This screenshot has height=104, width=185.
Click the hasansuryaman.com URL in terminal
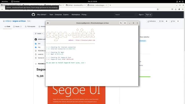coord(85,40)
